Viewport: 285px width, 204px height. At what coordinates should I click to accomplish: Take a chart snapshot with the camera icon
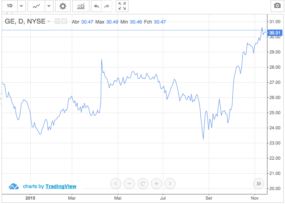[277, 6]
